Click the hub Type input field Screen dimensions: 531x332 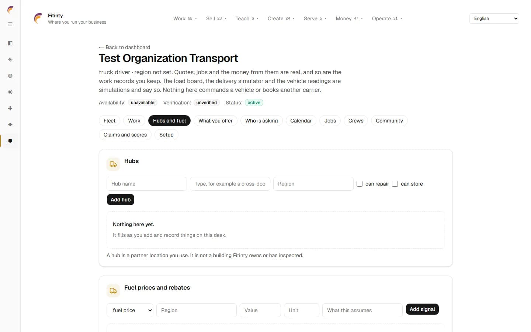tap(230, 184)
